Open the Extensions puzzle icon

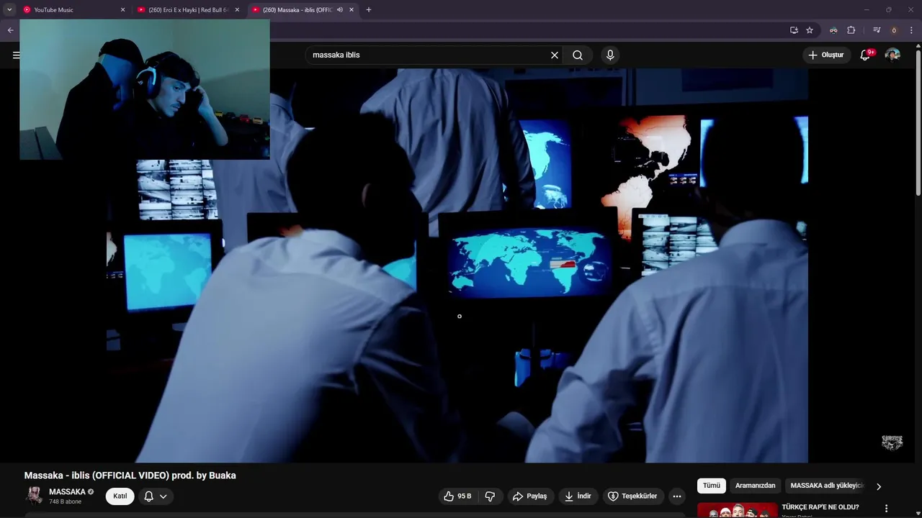(851, 30)
